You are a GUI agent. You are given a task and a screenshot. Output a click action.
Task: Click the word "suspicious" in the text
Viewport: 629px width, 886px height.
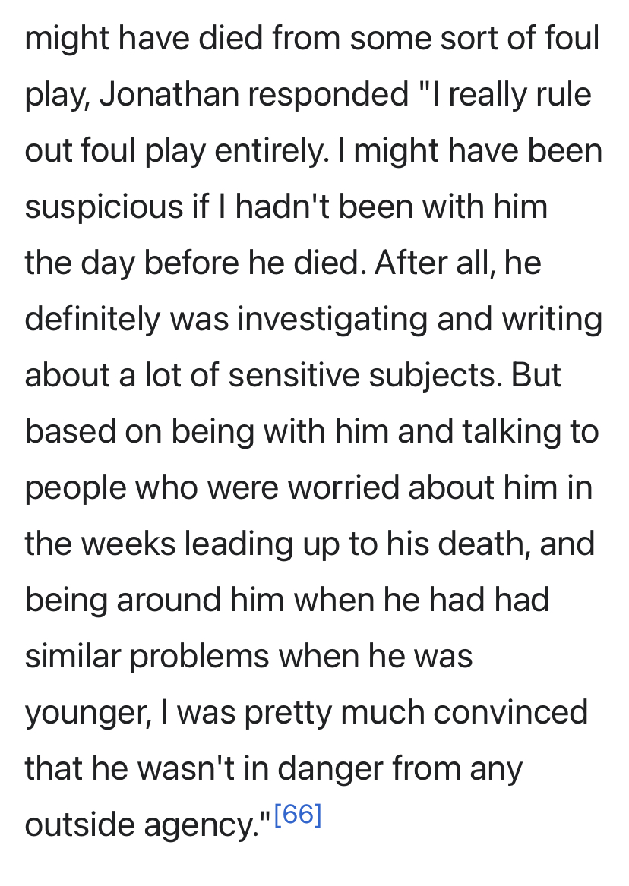[x=104, y=207]
